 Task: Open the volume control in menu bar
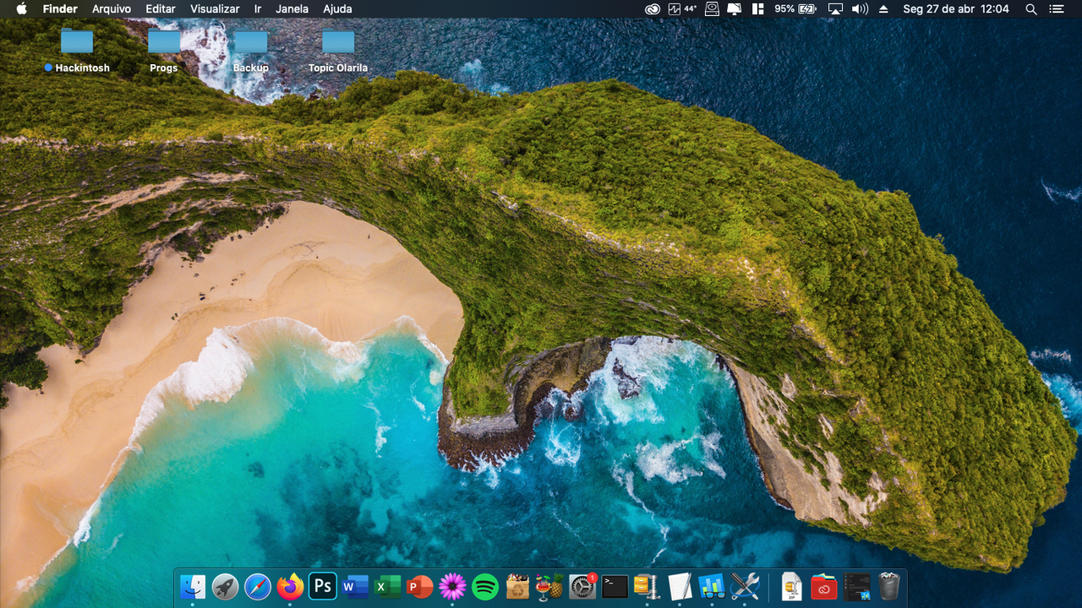point(860,8)
